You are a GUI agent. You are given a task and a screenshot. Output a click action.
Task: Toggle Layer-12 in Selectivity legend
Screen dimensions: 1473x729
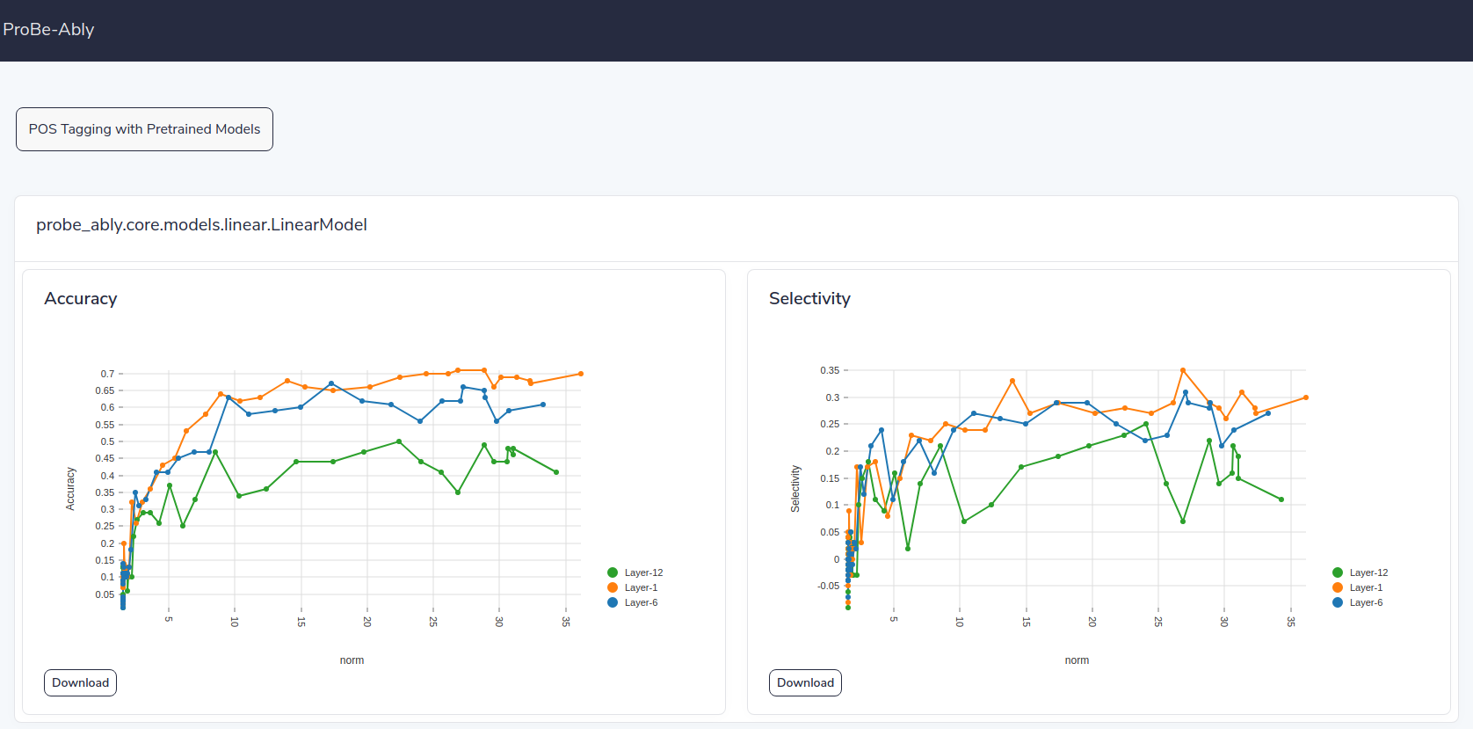tap(1361, 572)
